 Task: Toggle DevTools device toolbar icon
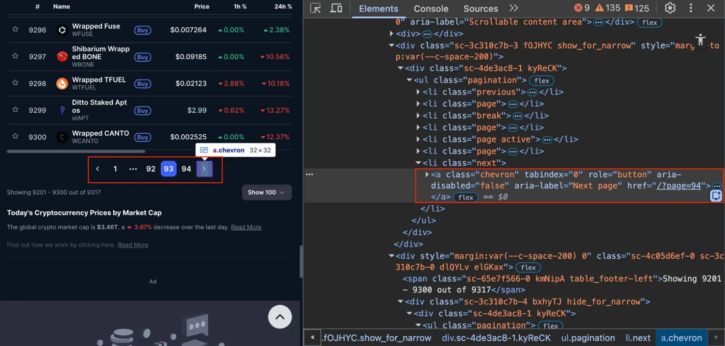pos(336,8)
